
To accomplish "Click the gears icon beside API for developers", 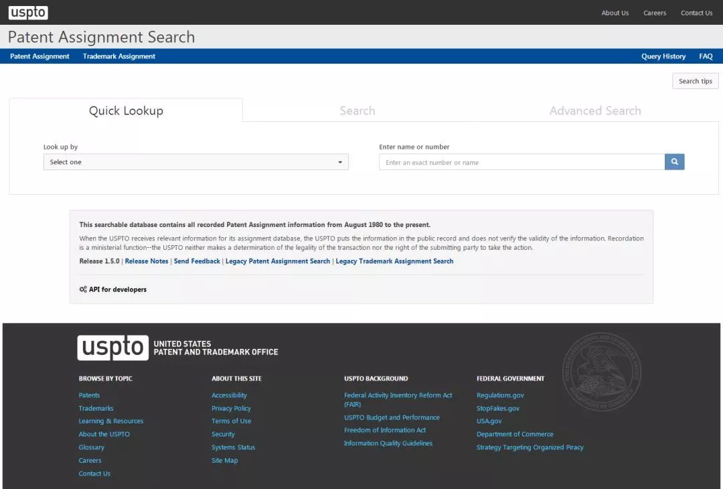I will [x=83, y=289].
